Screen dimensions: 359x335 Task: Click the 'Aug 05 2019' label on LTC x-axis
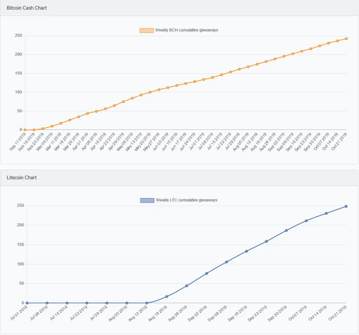[x=118, y=314]
